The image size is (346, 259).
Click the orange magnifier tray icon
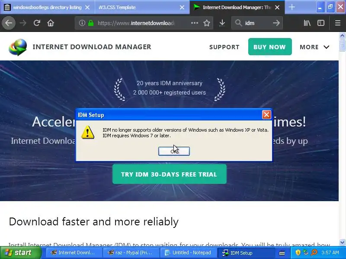(x=314, y=253)
